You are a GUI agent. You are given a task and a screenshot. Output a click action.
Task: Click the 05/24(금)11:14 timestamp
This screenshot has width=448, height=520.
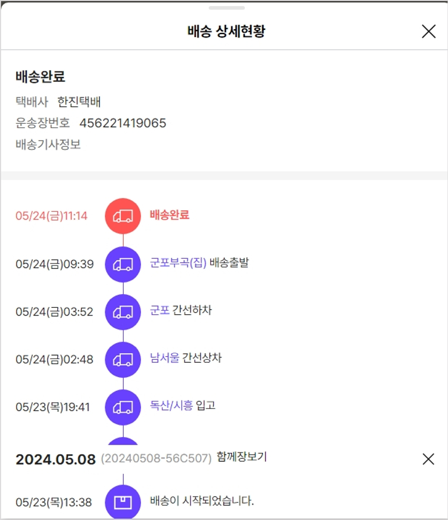coord(51,216)
